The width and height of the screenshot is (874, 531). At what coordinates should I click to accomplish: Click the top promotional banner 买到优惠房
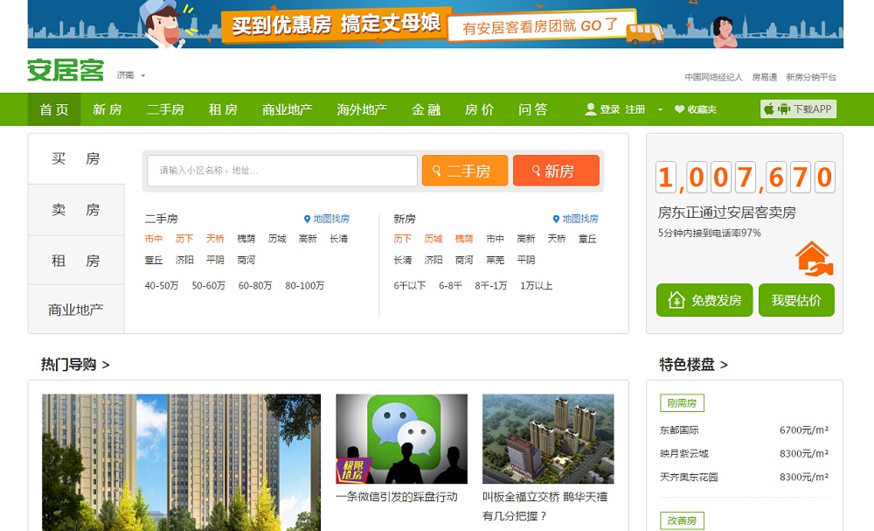click(x=435, y=24)
